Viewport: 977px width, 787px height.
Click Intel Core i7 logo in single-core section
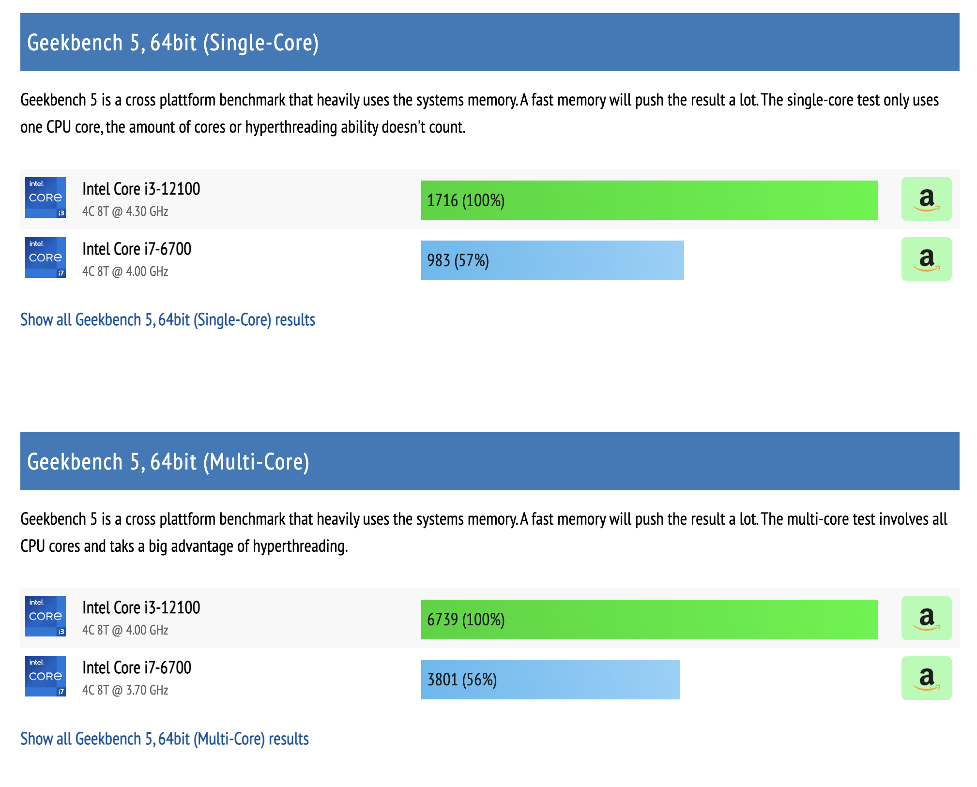(x=46, y=257)
